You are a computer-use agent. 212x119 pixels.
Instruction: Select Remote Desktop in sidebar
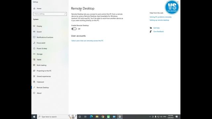(x=41, y=88)
